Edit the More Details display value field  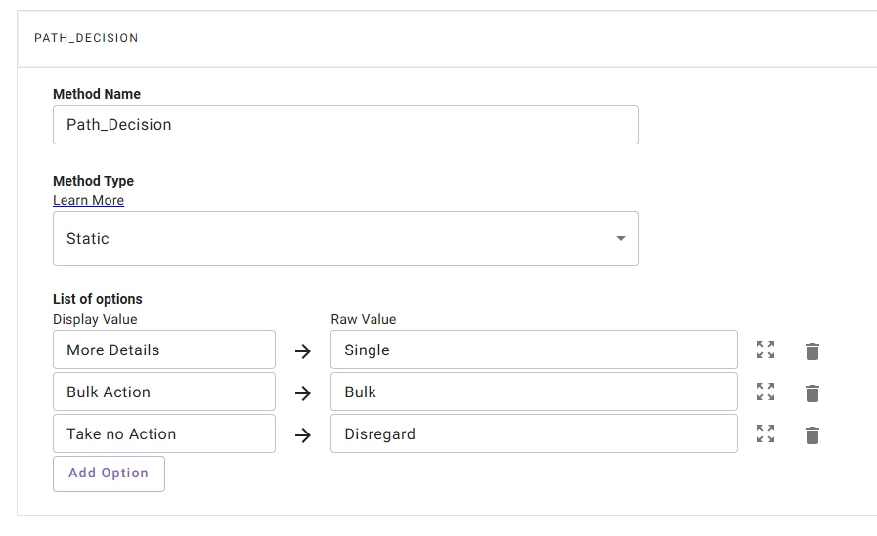[x=164, y=350]
